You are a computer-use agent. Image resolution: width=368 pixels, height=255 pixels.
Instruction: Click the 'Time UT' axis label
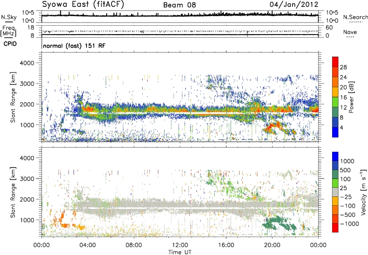click(180, 252)
